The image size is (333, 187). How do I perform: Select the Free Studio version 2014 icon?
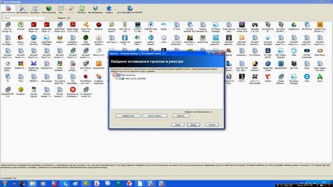[241, 27]
